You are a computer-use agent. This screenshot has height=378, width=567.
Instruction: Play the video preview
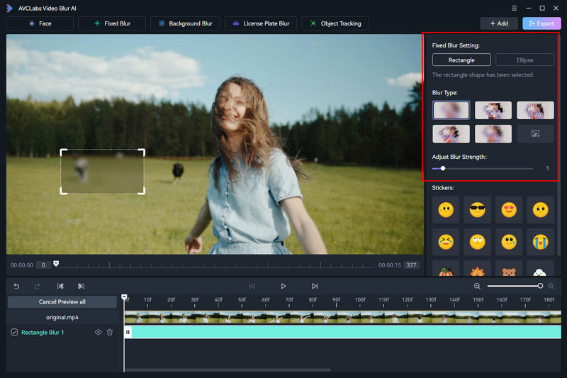(283, 286)
